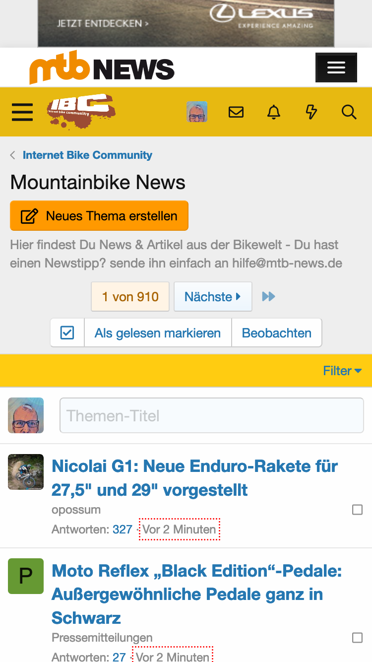
Task: Tick the checkbox for the Moto Reflex thread
Action: tap(357, 638)
